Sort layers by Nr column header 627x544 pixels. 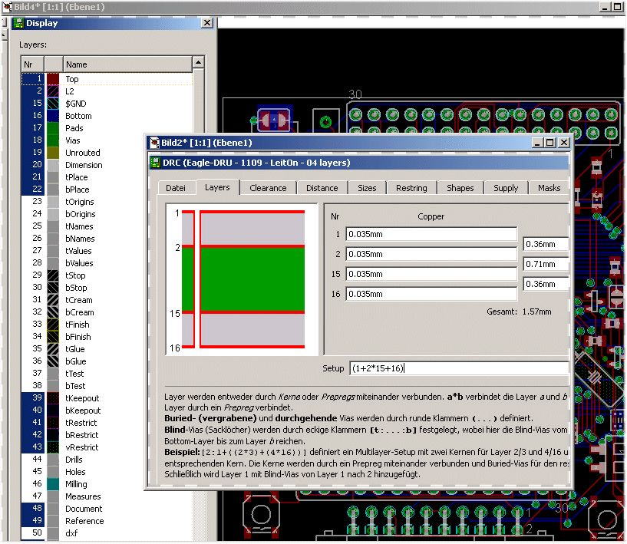point(31,64)
